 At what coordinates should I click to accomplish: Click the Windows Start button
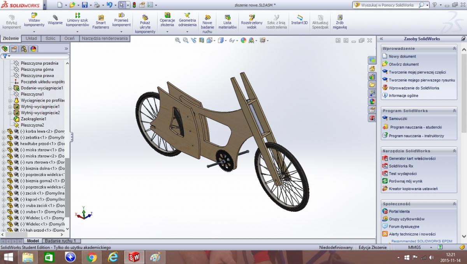click(x=8, y=257)
